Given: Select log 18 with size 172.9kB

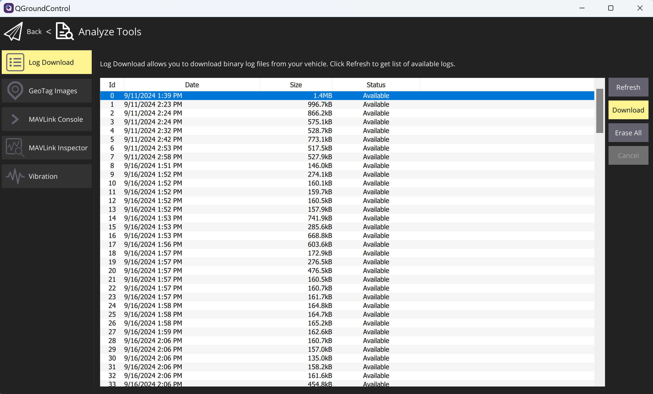Looking at the screenshot, I should click(x=347, y=253).
